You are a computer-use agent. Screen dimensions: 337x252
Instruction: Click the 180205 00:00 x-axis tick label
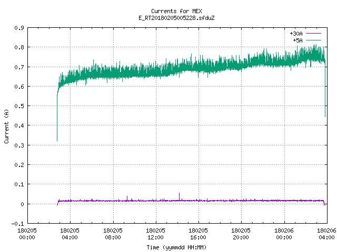(27, 234)
